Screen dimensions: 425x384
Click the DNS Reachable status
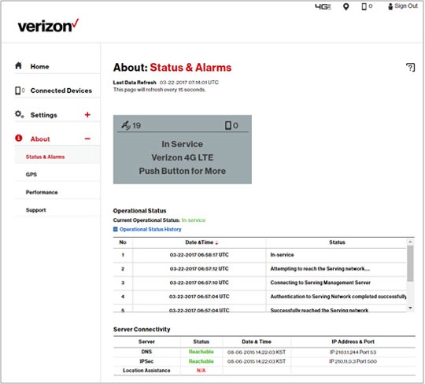pos(201,352)
